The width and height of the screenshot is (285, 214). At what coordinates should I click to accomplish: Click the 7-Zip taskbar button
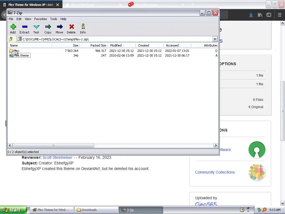141,210
